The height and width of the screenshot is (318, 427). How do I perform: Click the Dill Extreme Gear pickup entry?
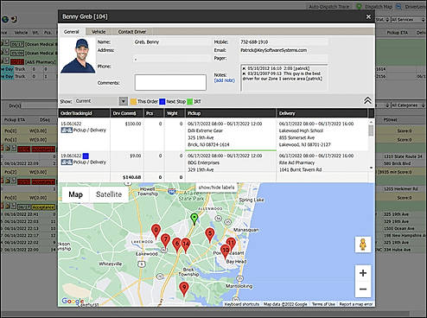click(205, 130)
